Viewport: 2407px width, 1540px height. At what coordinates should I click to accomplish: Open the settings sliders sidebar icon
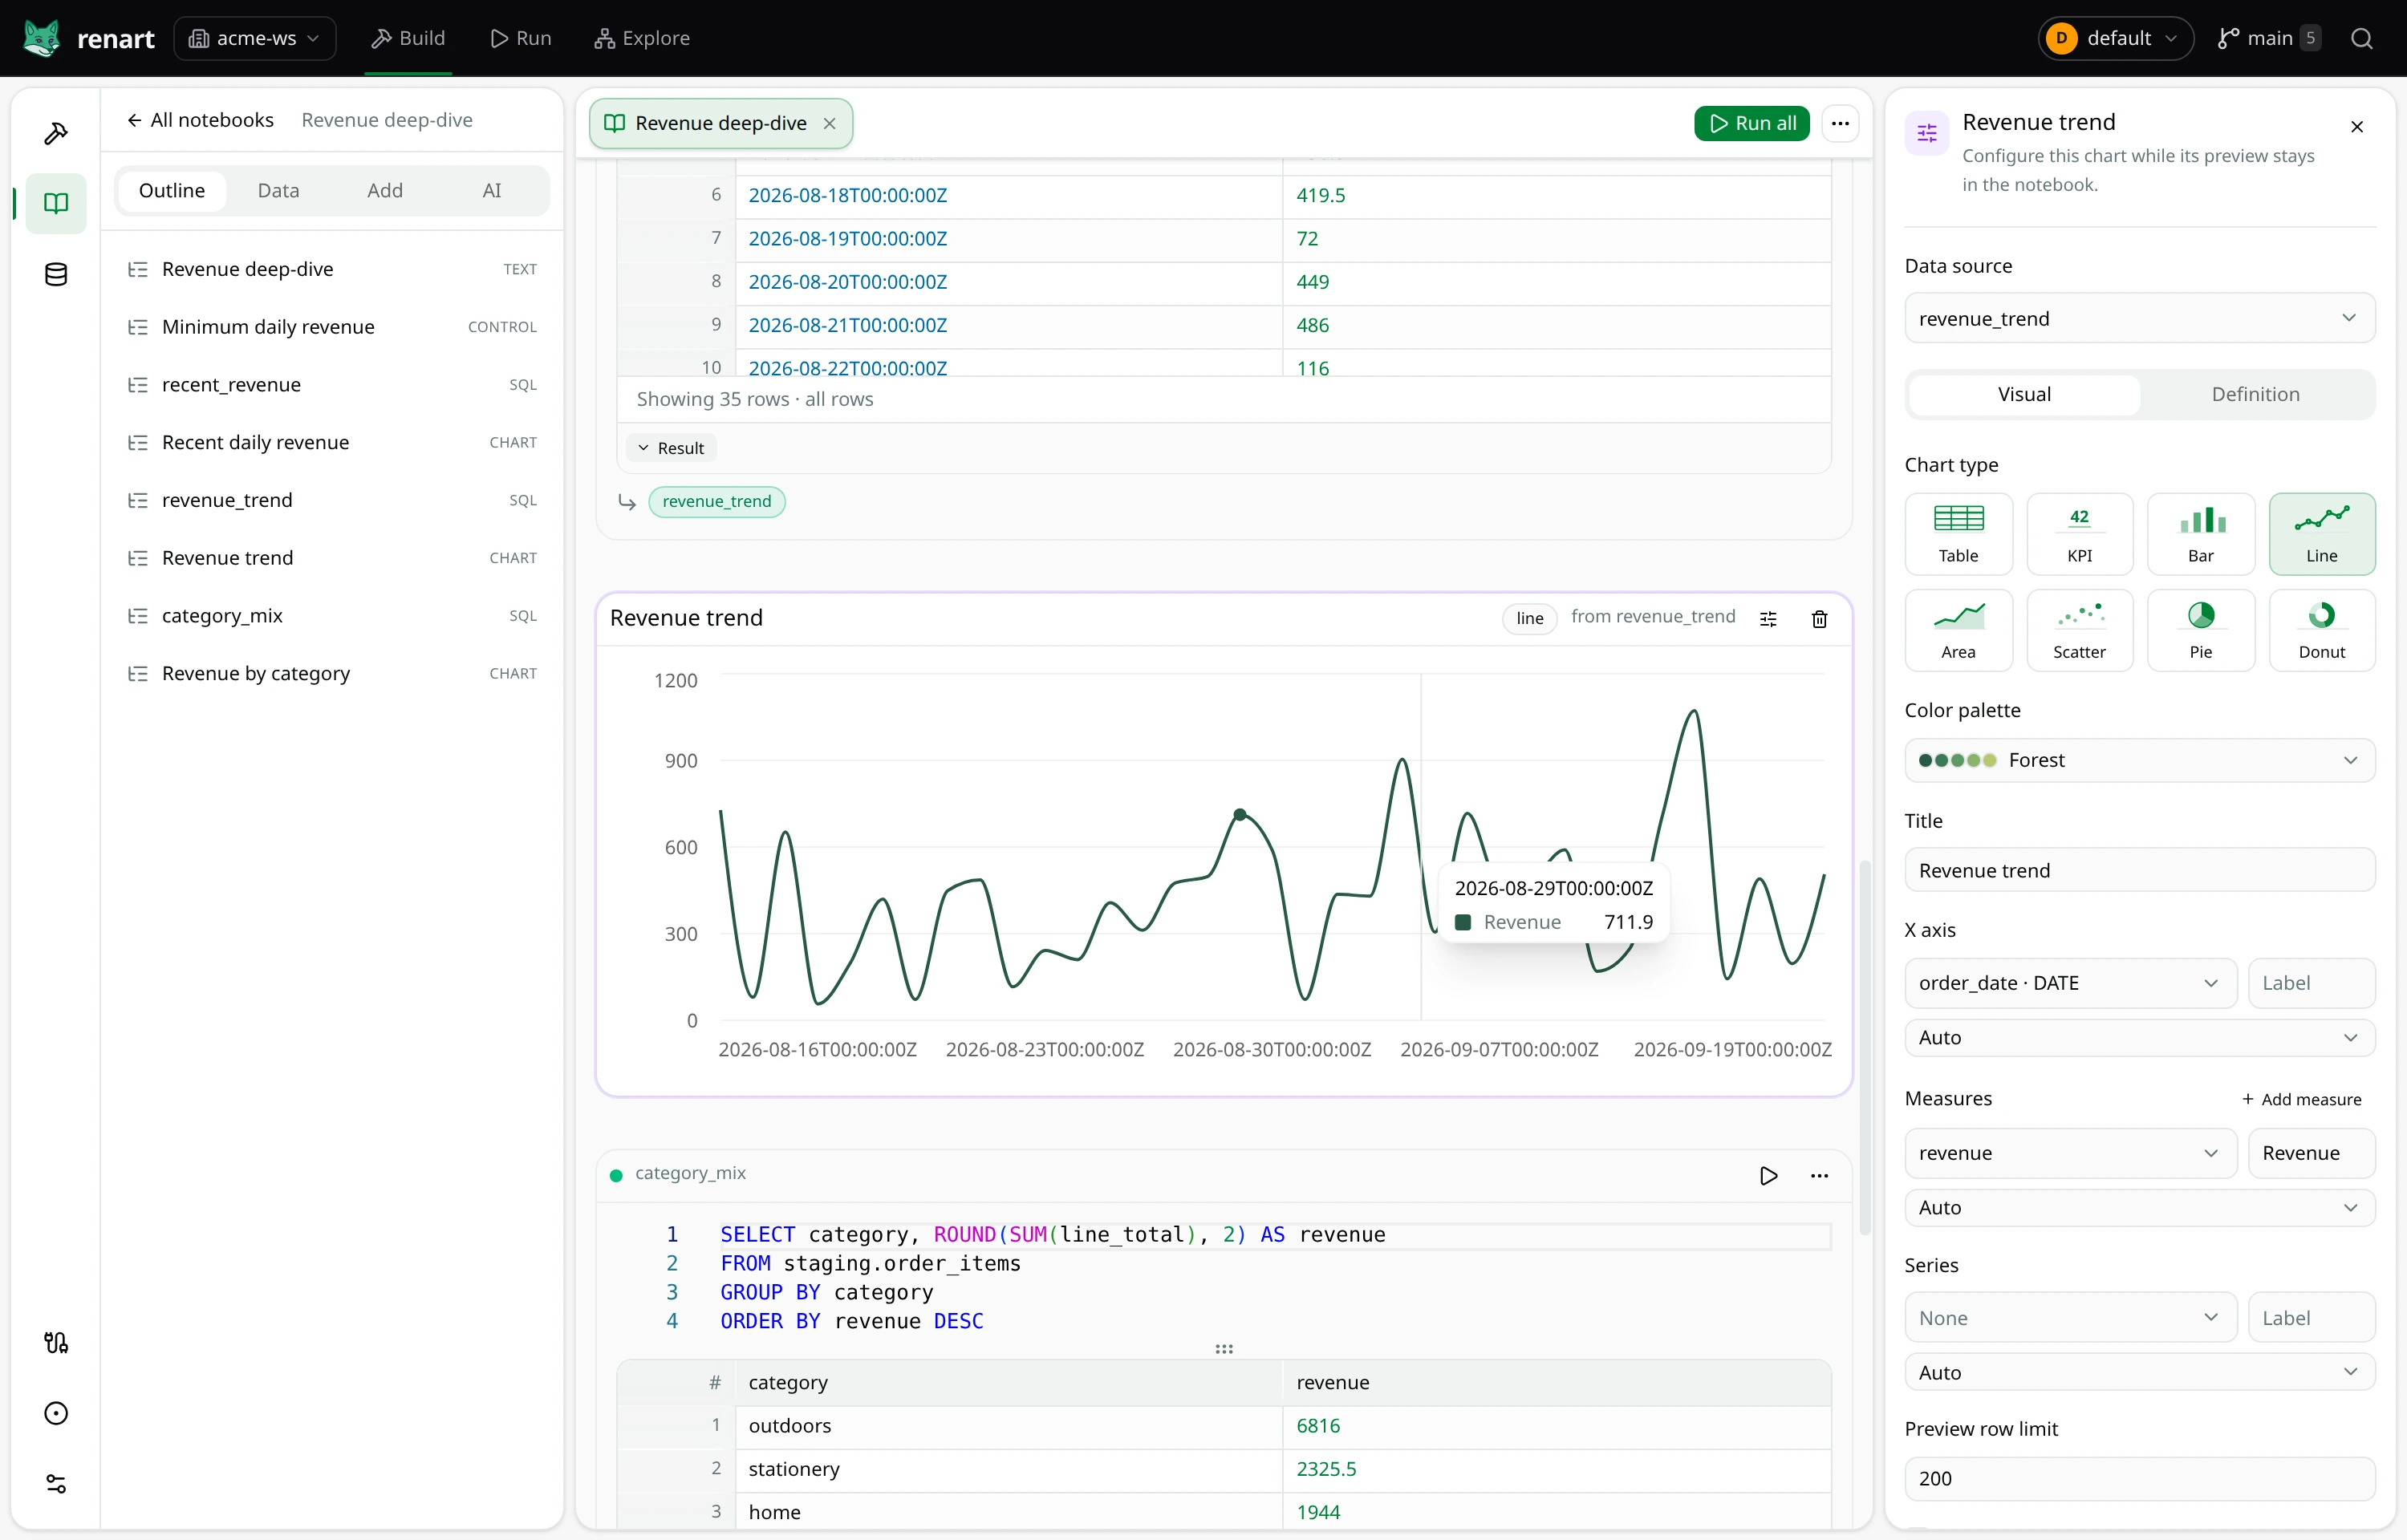(x=56, y=1484)
